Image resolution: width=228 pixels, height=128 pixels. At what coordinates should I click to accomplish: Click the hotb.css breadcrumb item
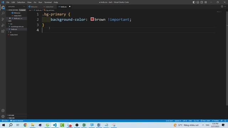point(37,10)
